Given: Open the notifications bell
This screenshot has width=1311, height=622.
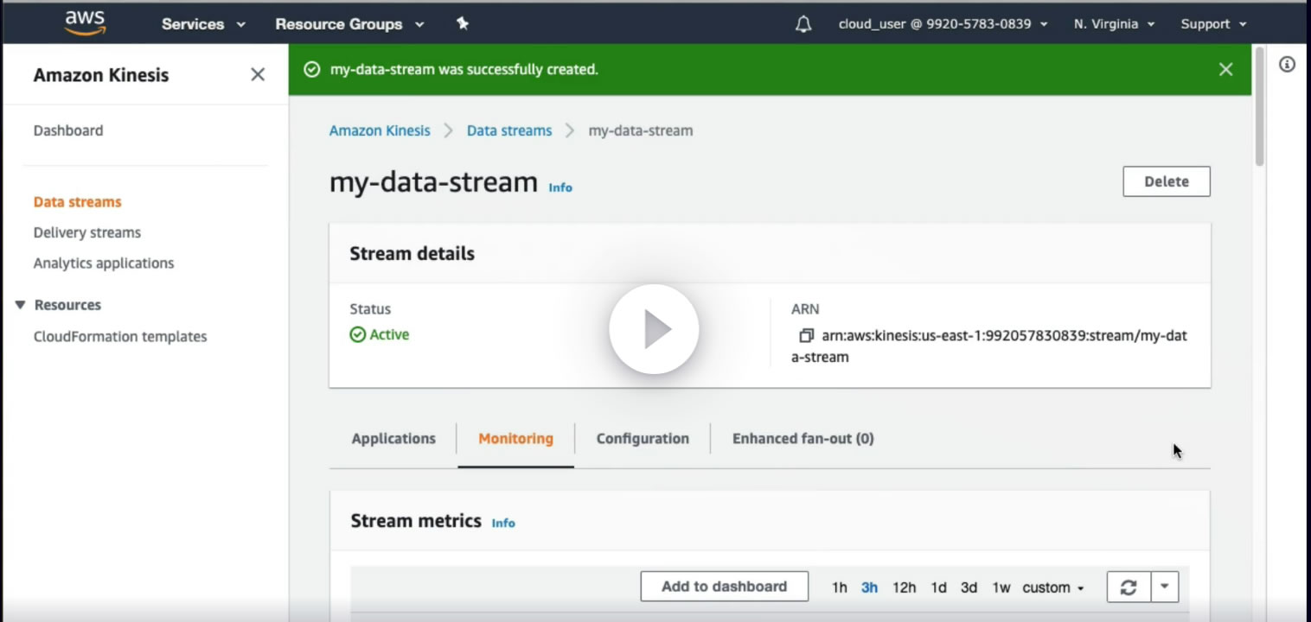Looking at the screenshot, I should pos(803,24).
